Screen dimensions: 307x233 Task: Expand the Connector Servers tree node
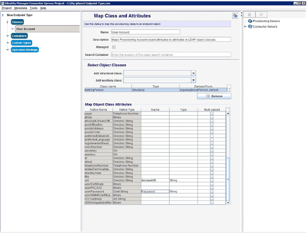click(245, 27)
